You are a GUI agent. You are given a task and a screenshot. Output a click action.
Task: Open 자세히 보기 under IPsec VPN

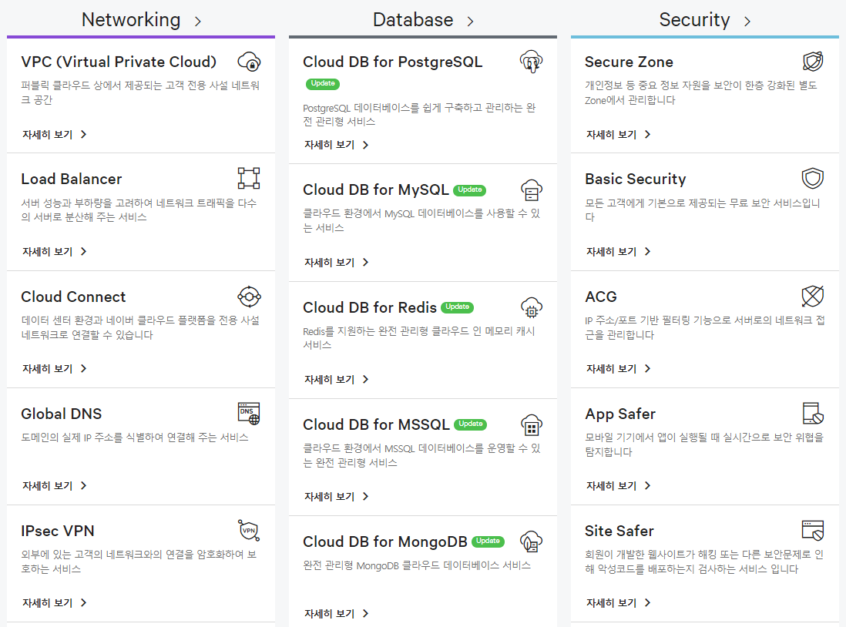(54, 602)
